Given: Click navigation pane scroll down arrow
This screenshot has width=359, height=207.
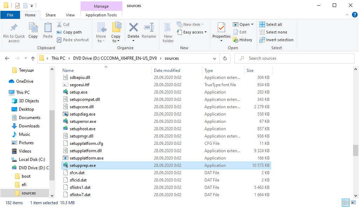Looking at the screenshot, I should 52,195.
